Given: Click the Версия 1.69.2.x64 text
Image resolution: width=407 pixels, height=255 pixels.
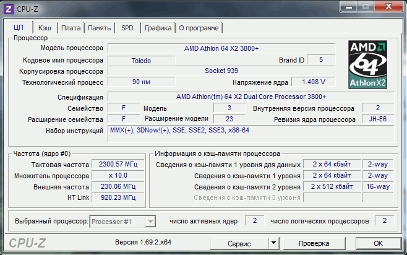Looking at the screenshot, I should point(143,242).
